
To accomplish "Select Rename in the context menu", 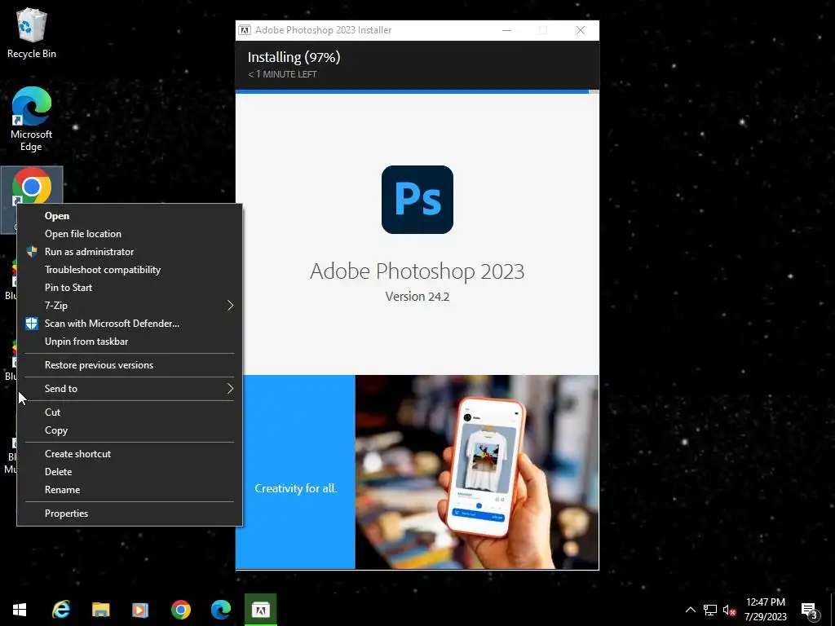I will [130, 490].
